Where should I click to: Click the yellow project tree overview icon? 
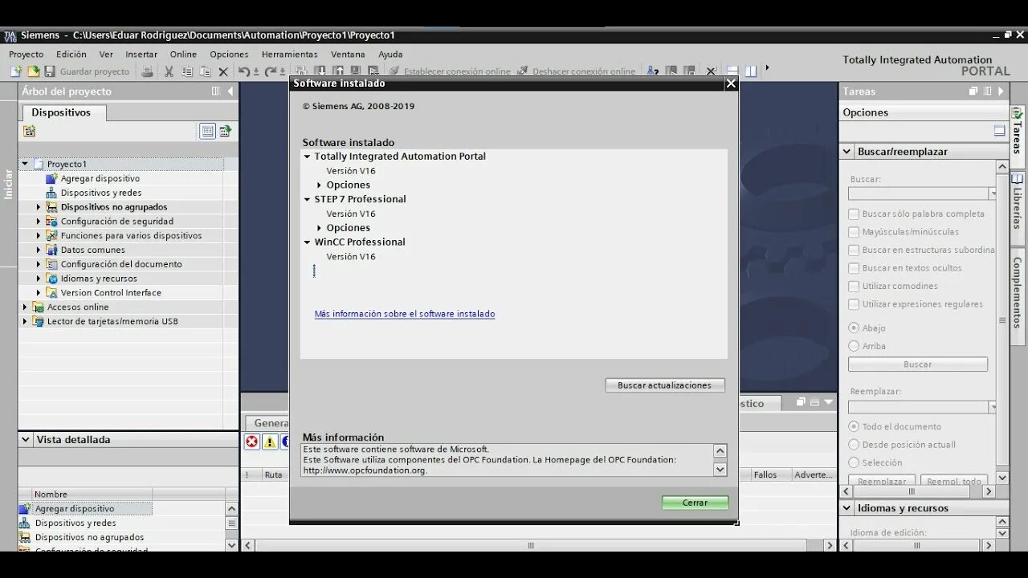pos(30,131)
